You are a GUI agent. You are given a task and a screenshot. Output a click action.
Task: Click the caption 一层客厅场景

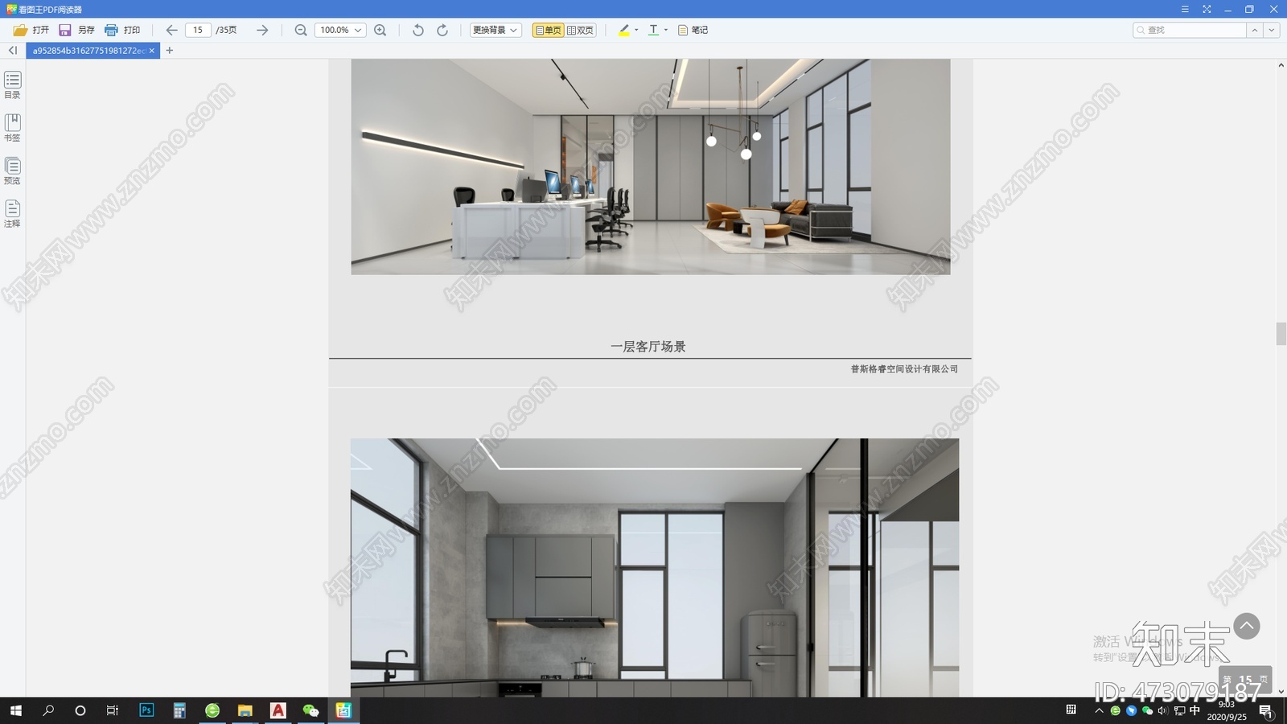[648, 347]
